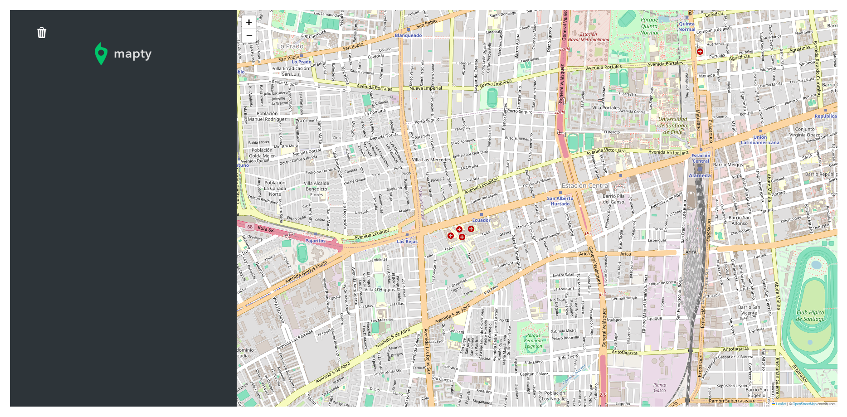Zoom out of the map
Viewport: 847px width, 417px height.
(x=249, y=36)
